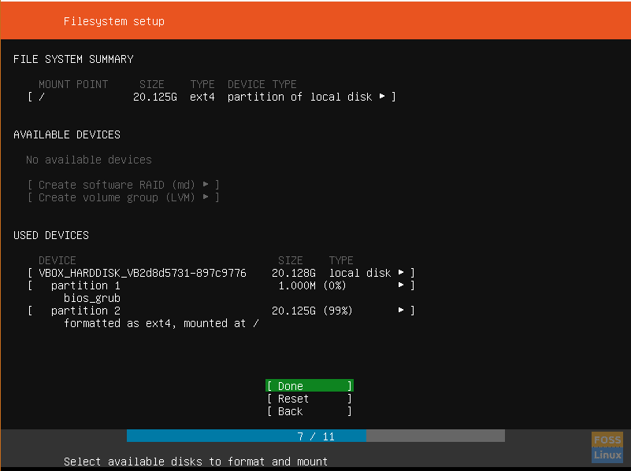This screenshot has height=471, width=631.
Task: Click the 'local disk' type value
Action: pyautogui.click(x=360, y=273)
